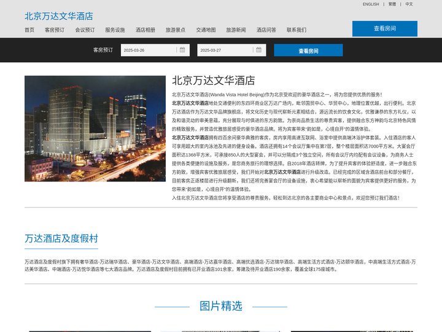442x332 pixels.
Task: Switch language to 中文
Action: pos(409,4)
